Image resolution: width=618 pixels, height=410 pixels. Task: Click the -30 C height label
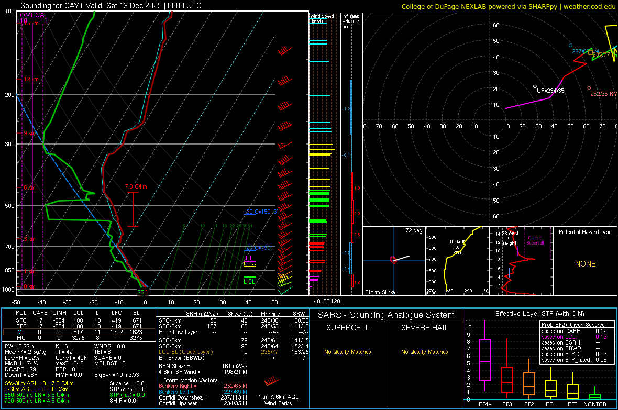click(x=260, y=212)
